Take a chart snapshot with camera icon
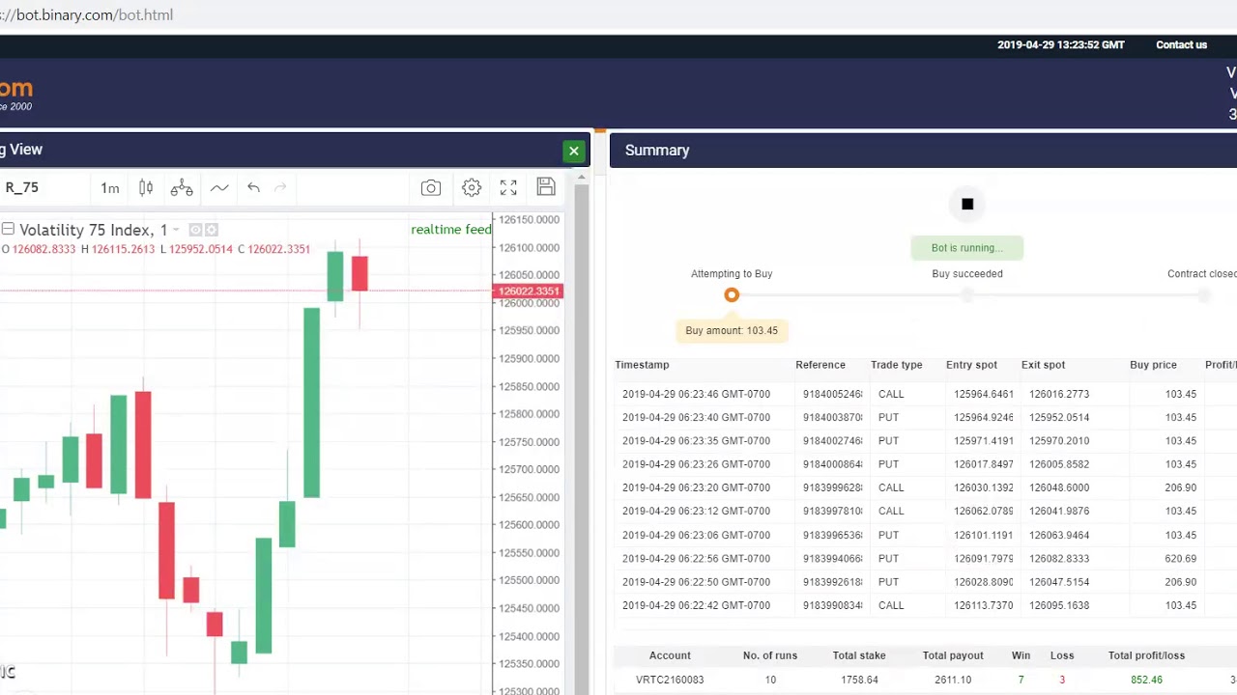The height and width of the screenshot is (695, 1237). (x=431, y=188)
